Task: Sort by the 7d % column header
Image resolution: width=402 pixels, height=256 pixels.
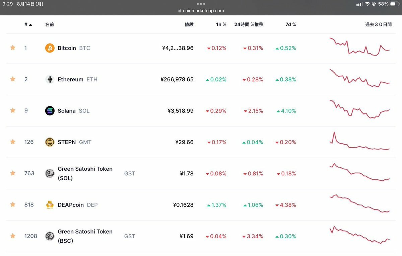Action: 291,24
